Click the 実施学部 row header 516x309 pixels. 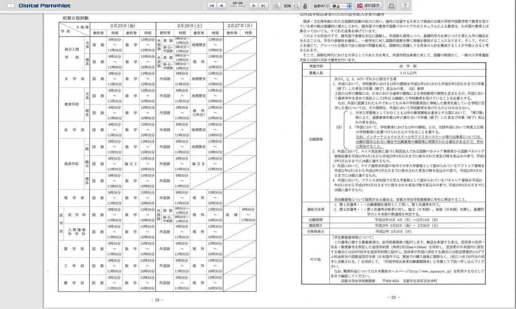coord(317,65)
